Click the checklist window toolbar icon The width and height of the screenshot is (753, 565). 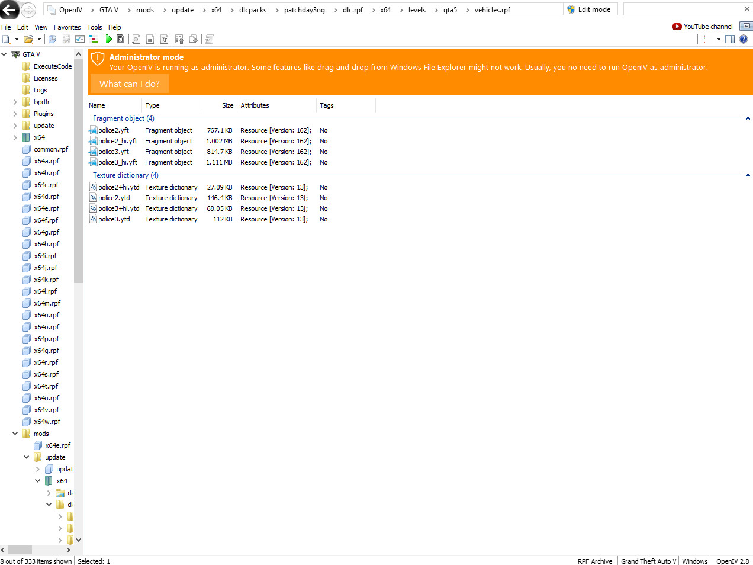coord(80,39)
